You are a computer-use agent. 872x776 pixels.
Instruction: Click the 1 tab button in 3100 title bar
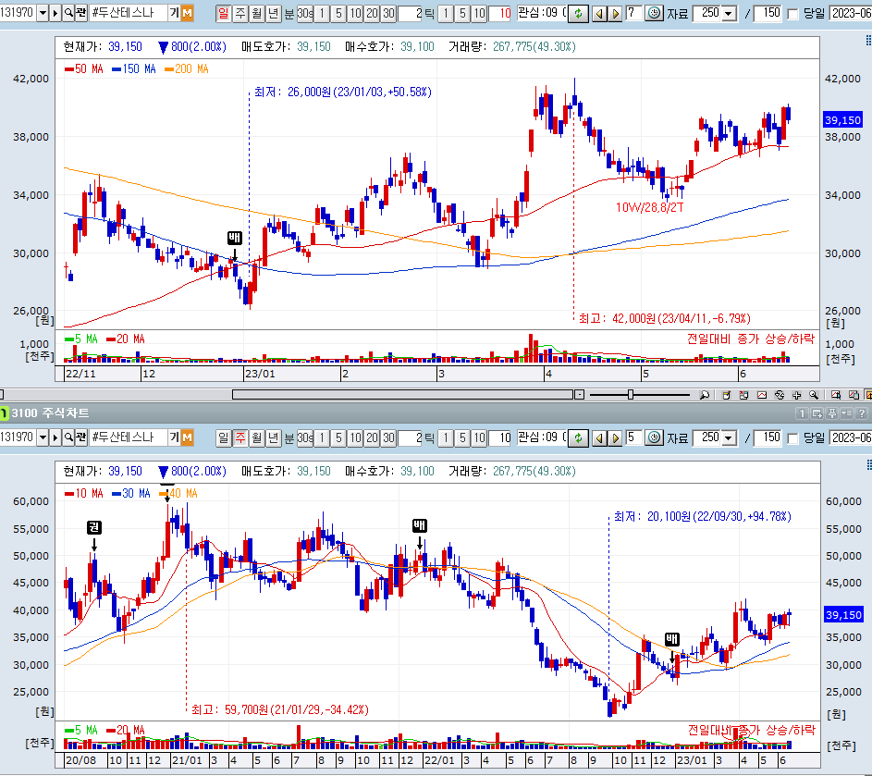pyautogui.click(x=802, y=413)
